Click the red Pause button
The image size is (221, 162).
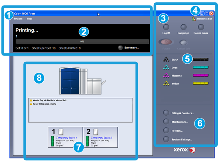(166, 42)
